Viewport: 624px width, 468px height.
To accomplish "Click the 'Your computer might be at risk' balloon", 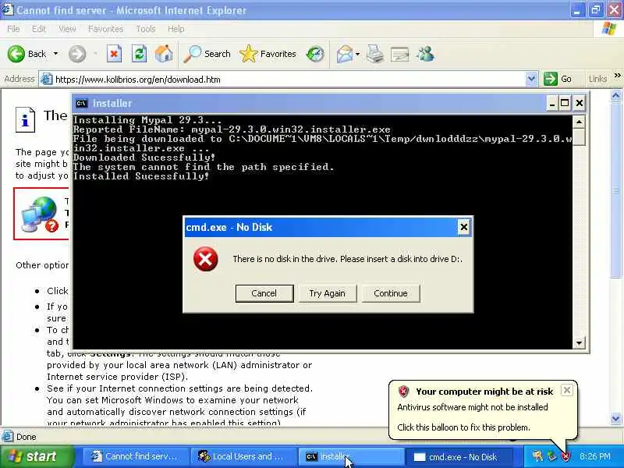I will 483,410.
